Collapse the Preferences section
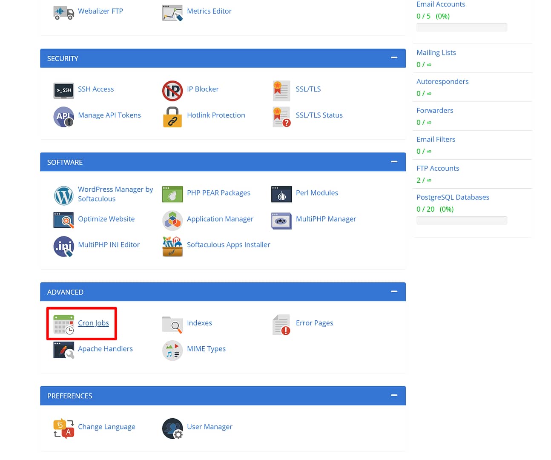 [394, 395]
